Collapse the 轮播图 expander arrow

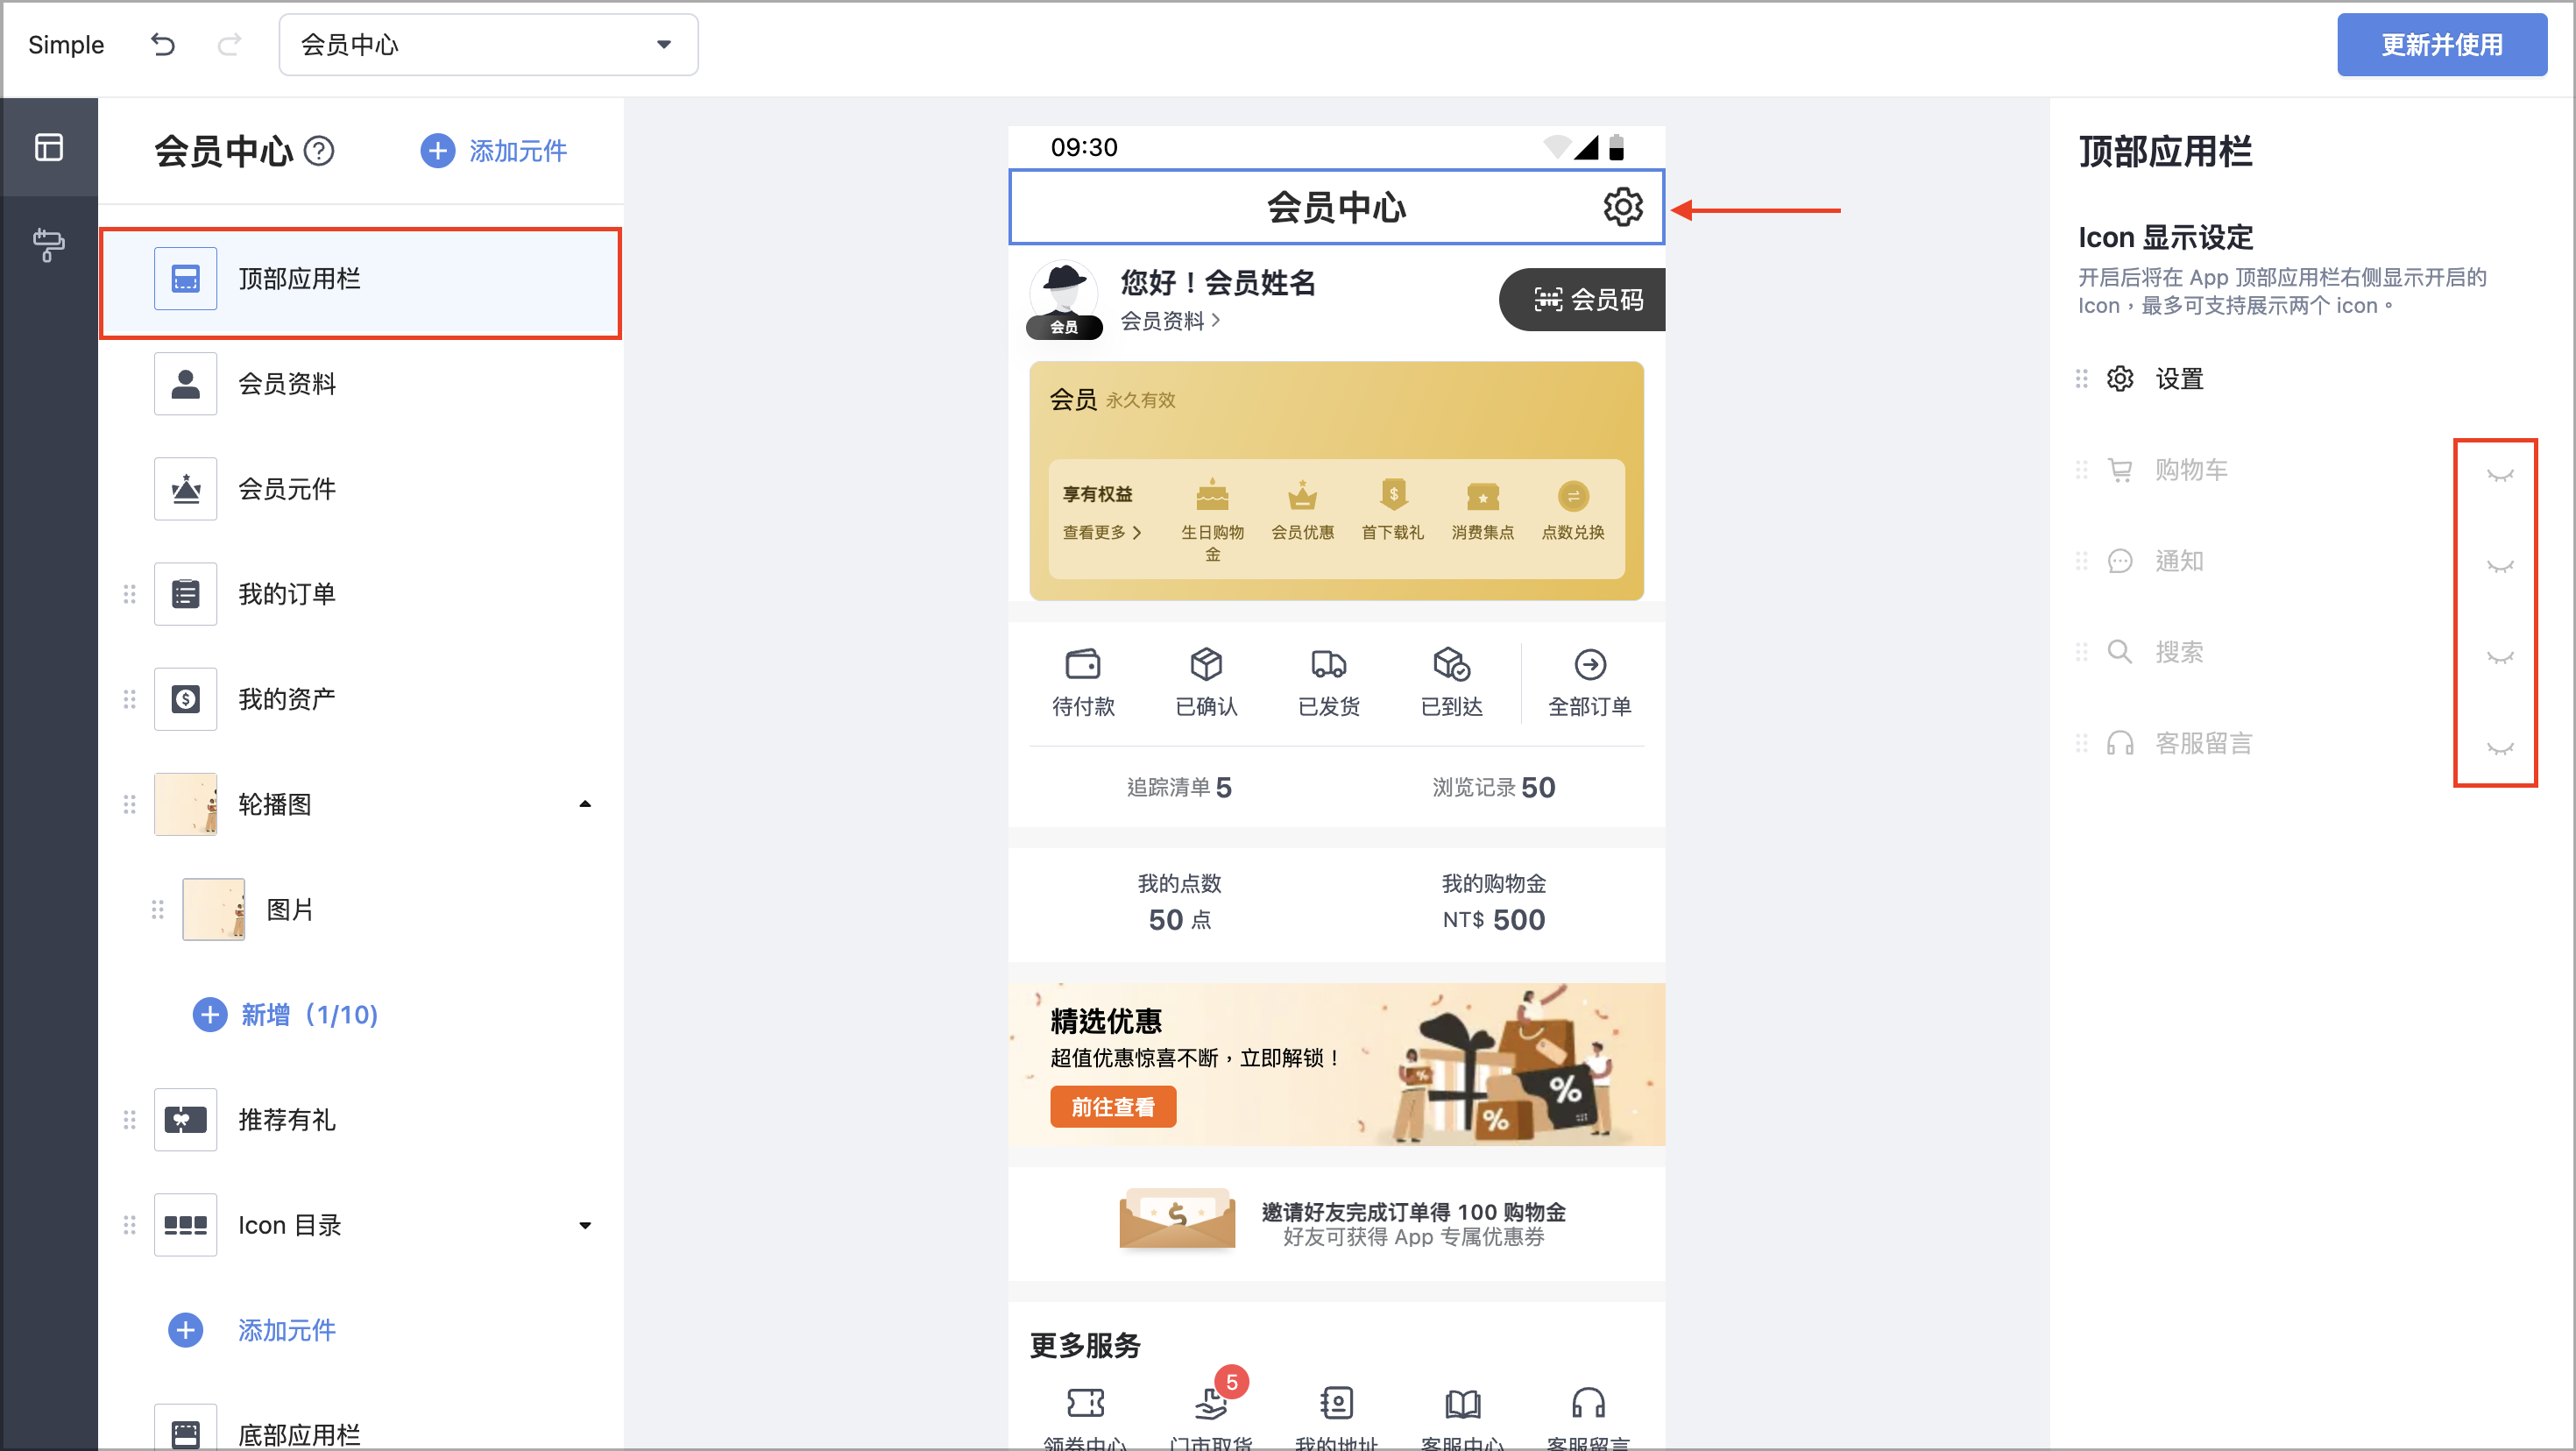pos(585,804)
